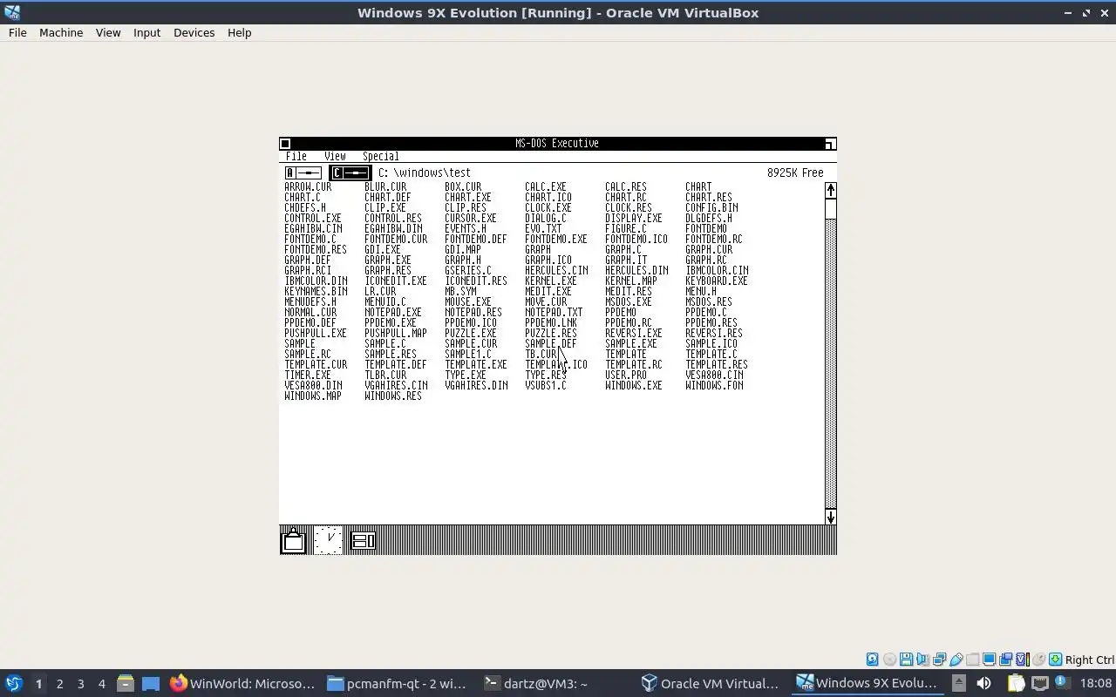The height and width of the screenshot is (697, 1116).
Task: Select the file CONTROL.EXE
Action: pyautogui.click(x=313, y=218)
